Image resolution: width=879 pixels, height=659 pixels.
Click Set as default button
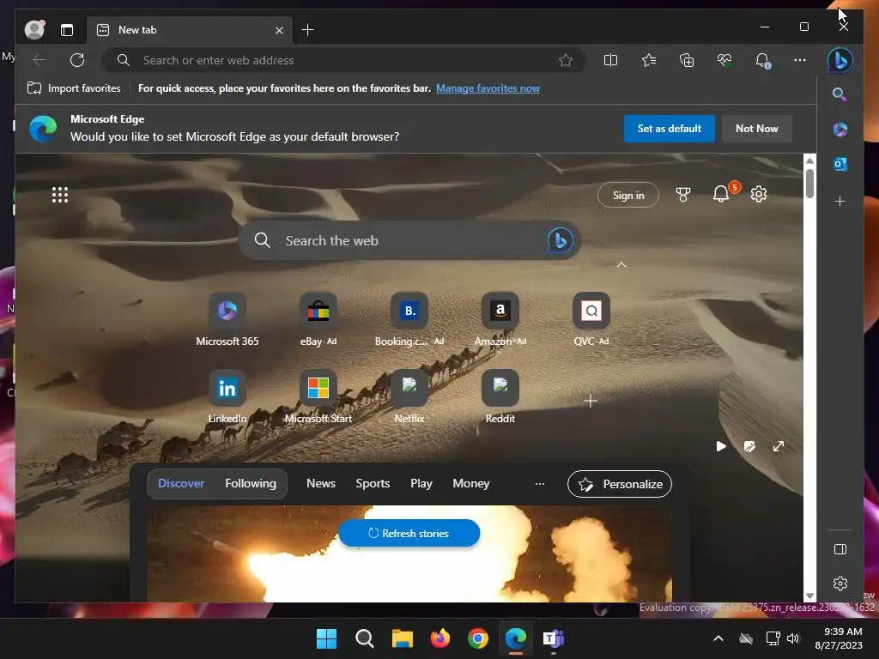[x=669, y=129]
